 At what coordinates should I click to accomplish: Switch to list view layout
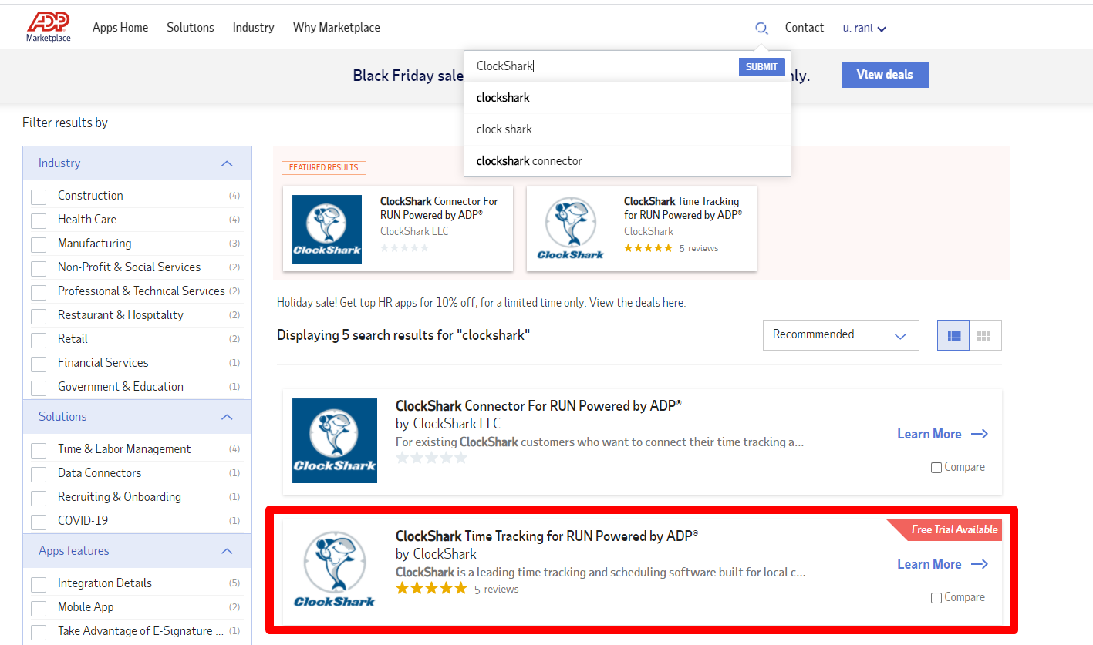953,336
